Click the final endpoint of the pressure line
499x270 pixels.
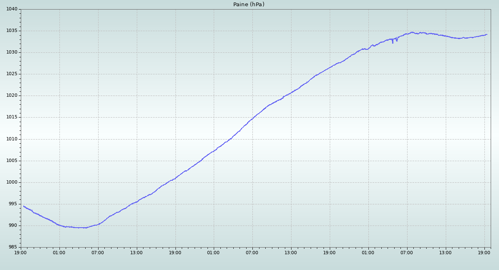point(487,34)
